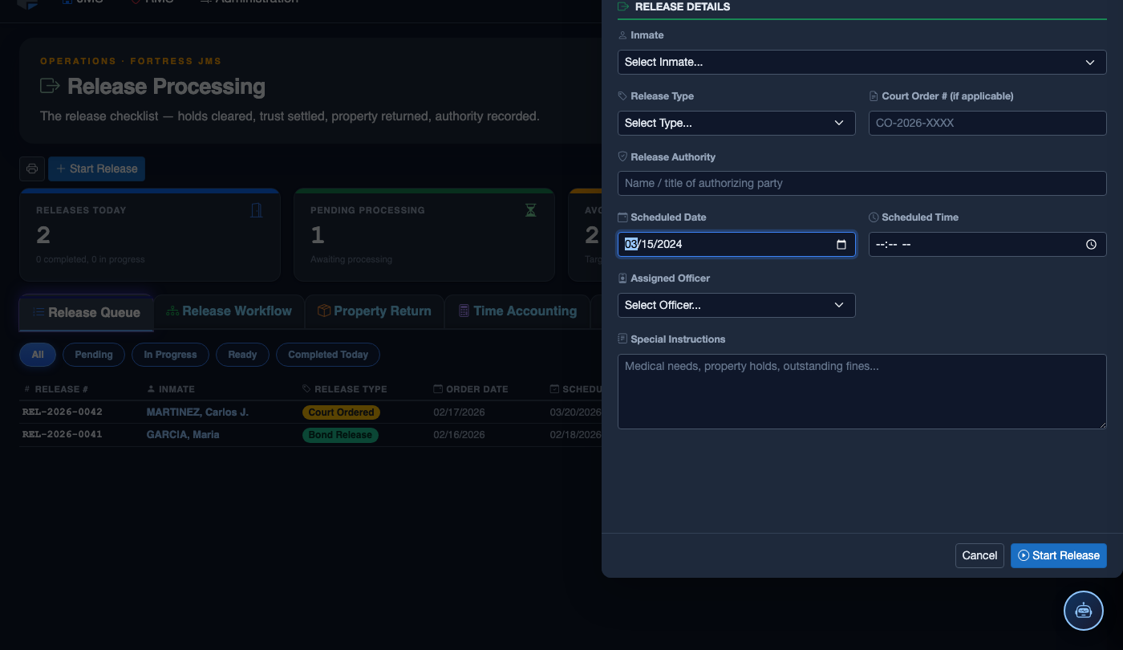Image resolution: width=1123 pixels, height=650 pixels.
Task: Open the Assigned Officer dropdown
Action: [x=736, y=305]
